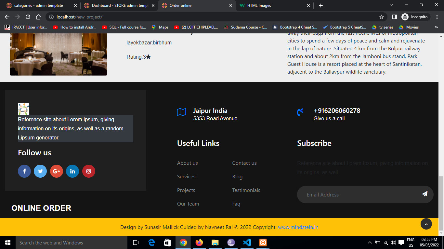Click the Email Address input field
444x249 pixels.
pyautogui.click(x=358, y=195)
